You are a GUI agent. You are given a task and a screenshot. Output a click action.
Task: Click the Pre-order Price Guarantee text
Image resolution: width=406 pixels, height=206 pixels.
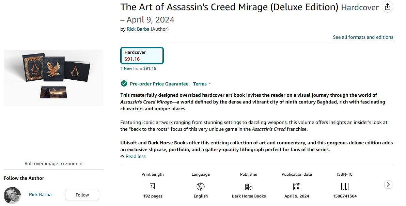point(160,84)
